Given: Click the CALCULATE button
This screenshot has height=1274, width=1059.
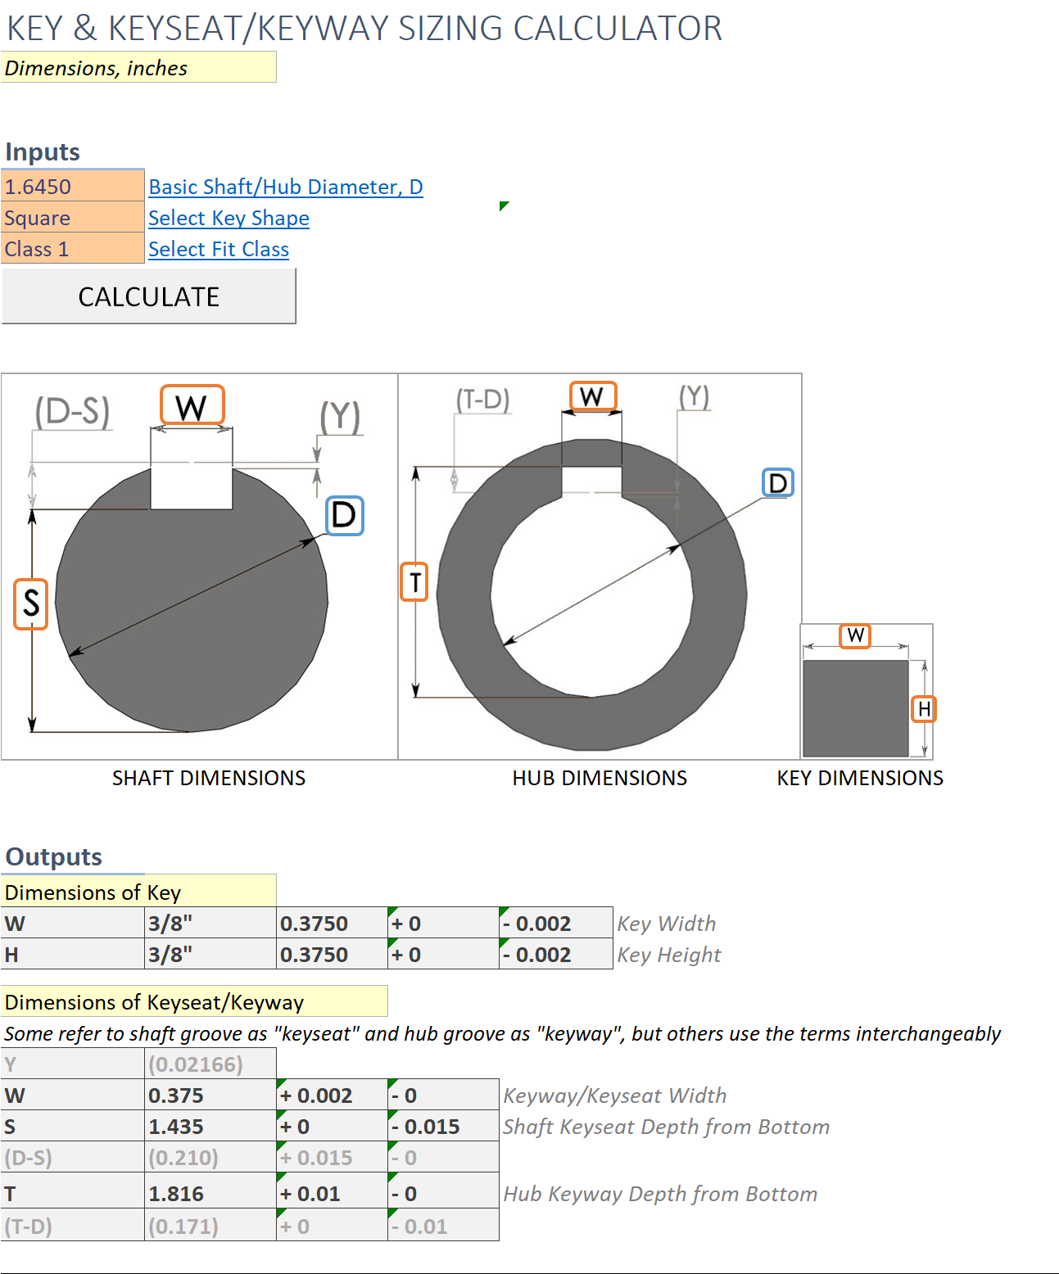Looking at the screenshot, I should coord(148,296).
